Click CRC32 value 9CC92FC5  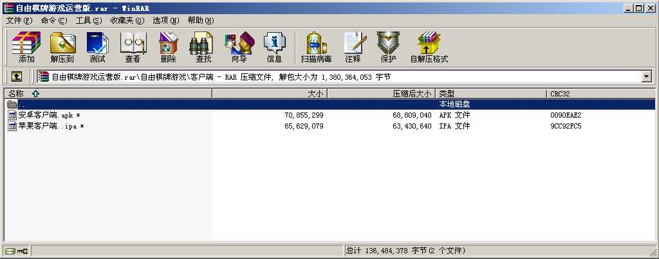click(x=566, y=126)
